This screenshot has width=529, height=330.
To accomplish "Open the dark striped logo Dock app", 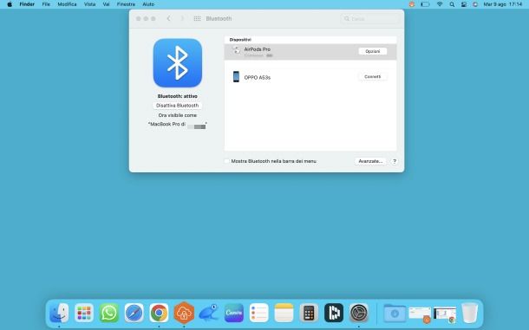I will tap(334, 313).
